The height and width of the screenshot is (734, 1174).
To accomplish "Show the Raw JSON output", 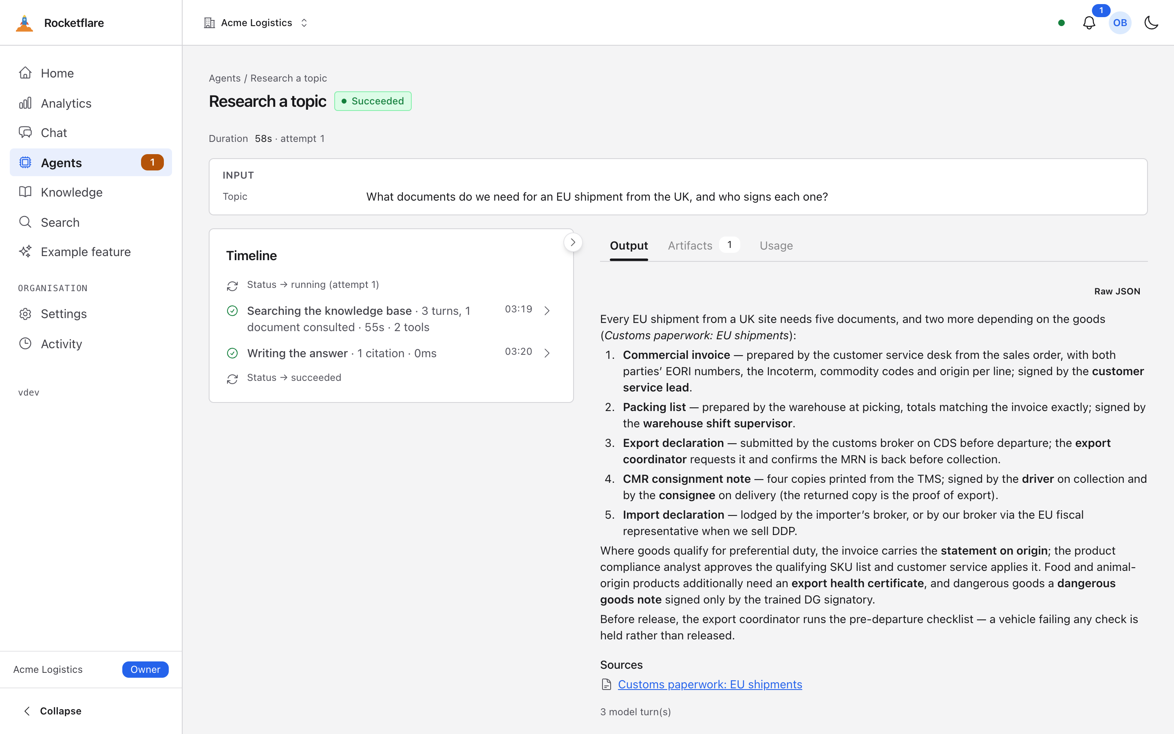I will [x=1117, y=291].
